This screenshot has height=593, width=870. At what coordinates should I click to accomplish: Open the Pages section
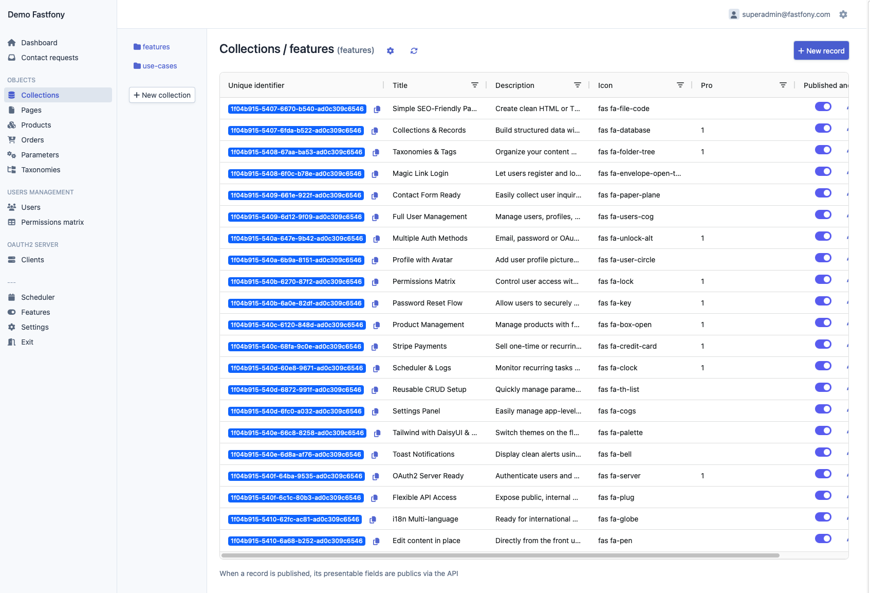[x=58, y=110]
